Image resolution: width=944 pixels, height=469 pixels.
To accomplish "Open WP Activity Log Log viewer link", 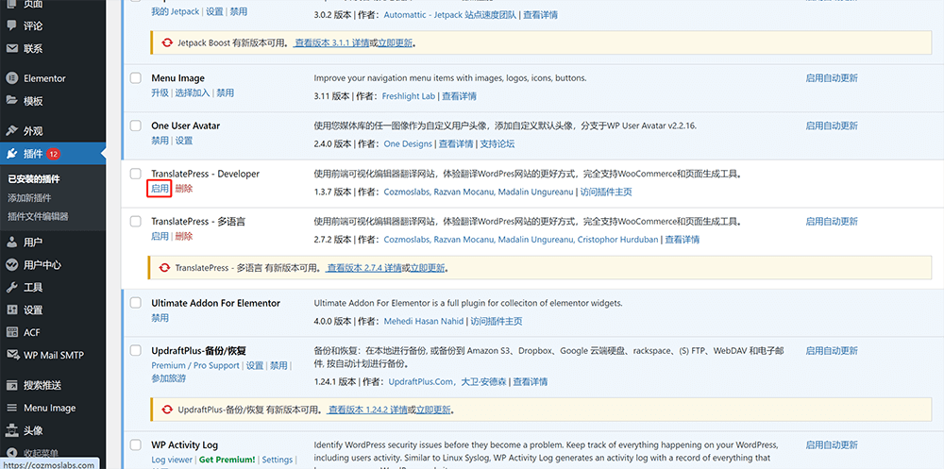I will (172, 460).
